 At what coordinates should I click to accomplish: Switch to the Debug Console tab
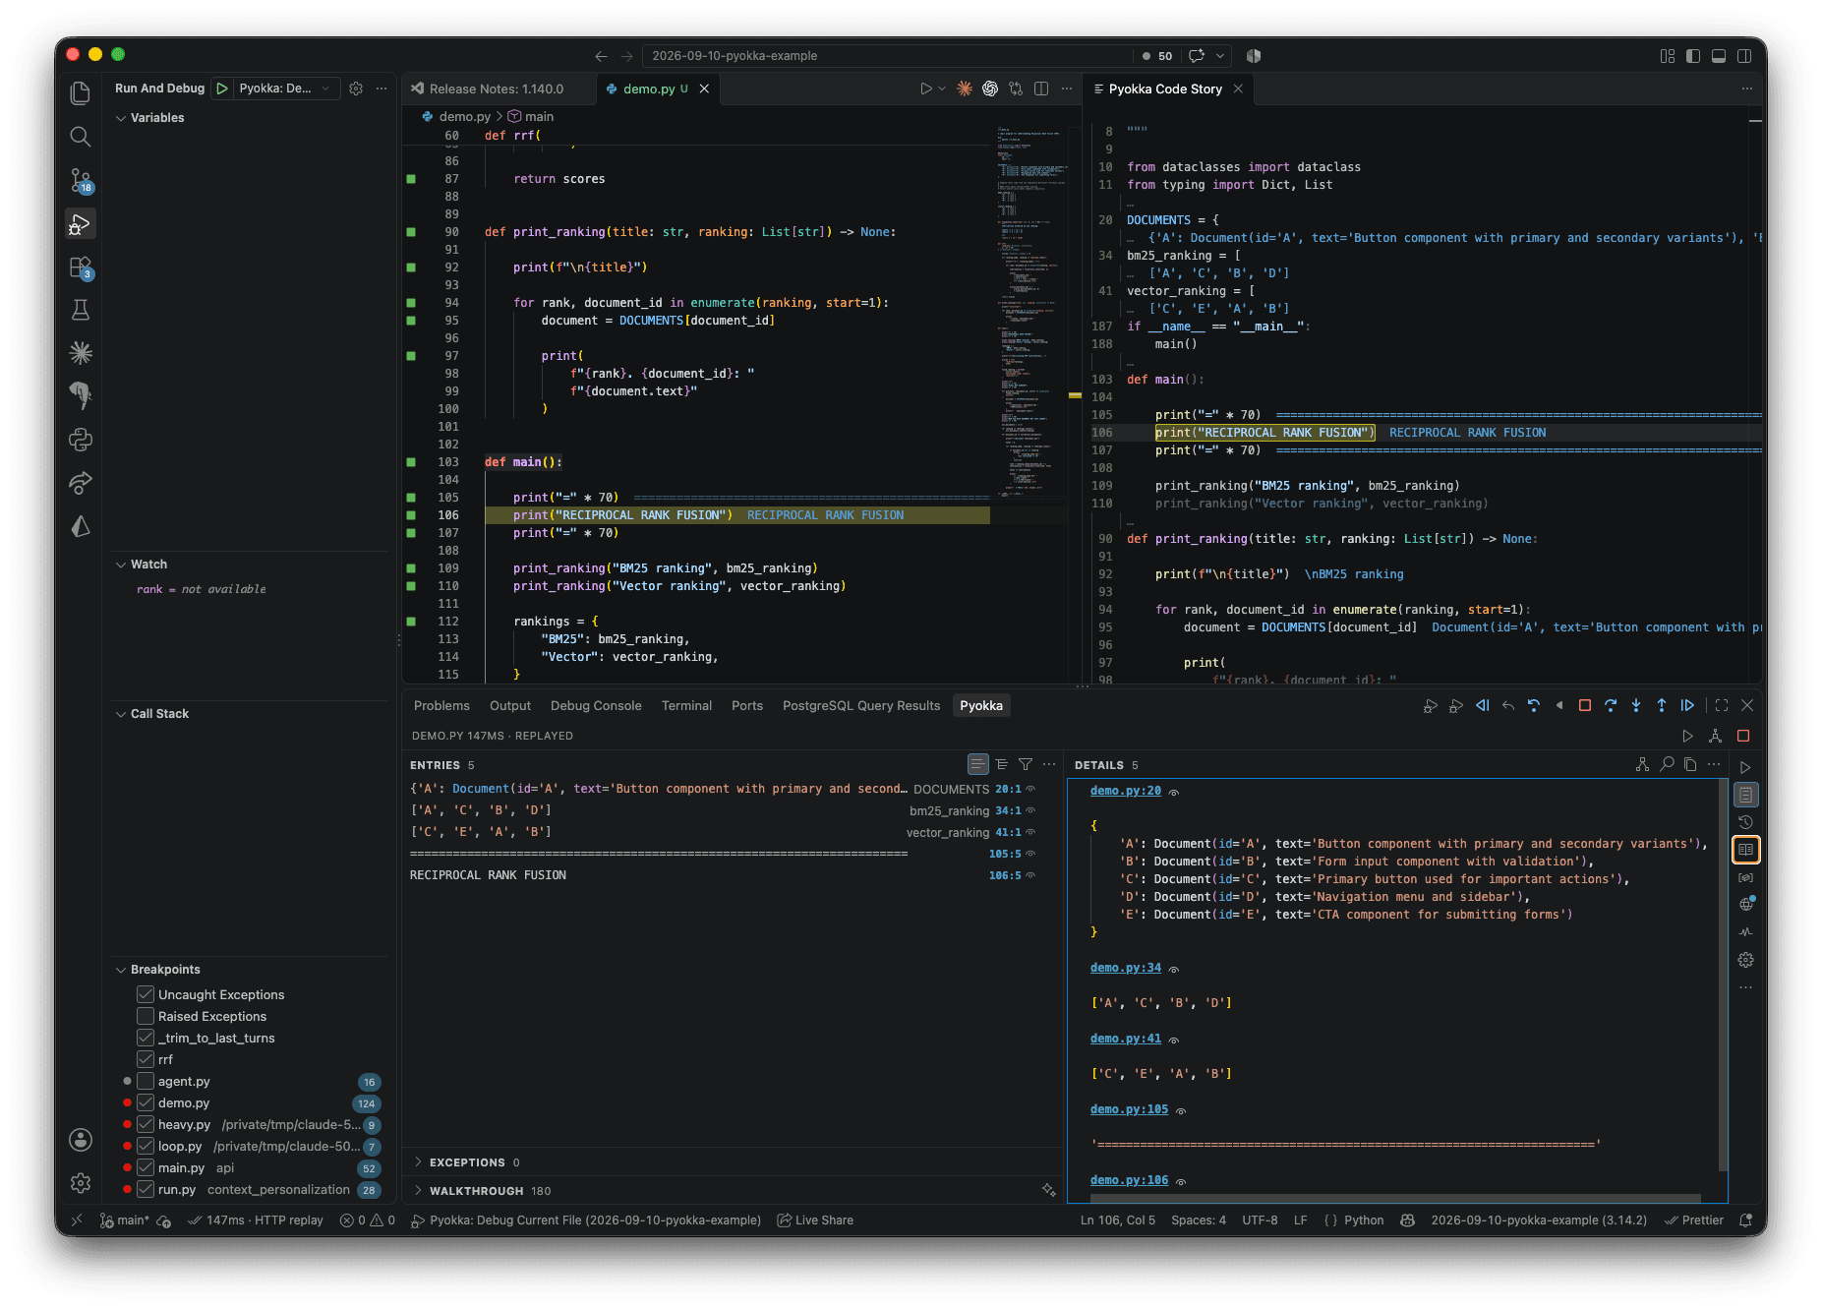(596, 706)
